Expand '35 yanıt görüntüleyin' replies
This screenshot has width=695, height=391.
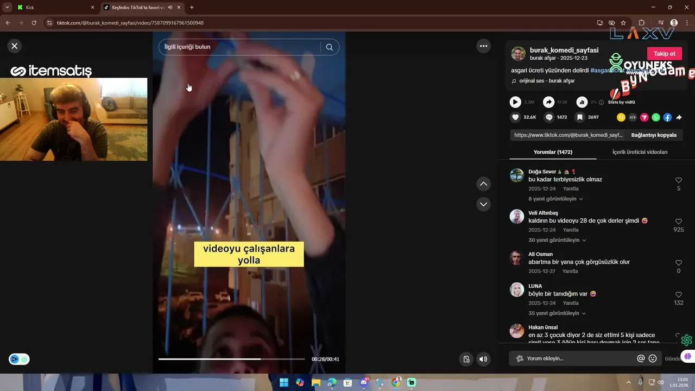coord(557,313)
